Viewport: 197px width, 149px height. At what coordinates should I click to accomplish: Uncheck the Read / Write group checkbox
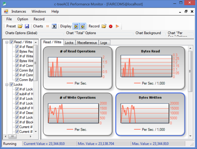point(11,42)
